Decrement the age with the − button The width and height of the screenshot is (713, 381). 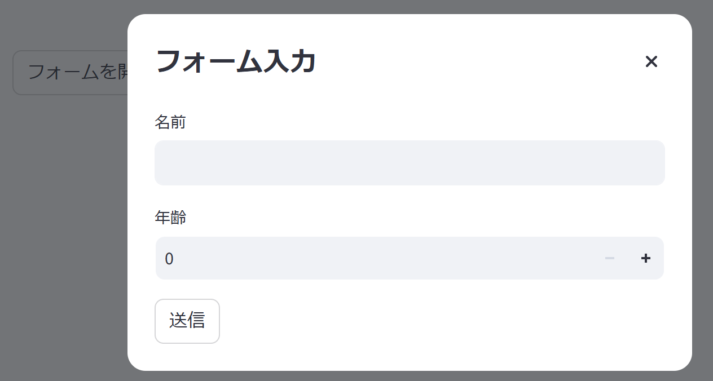pyautogui.click(x=610, y=258)
